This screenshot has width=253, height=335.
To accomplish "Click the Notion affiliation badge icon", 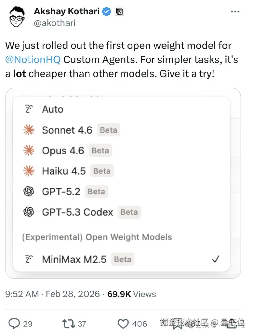I will 119,12.
